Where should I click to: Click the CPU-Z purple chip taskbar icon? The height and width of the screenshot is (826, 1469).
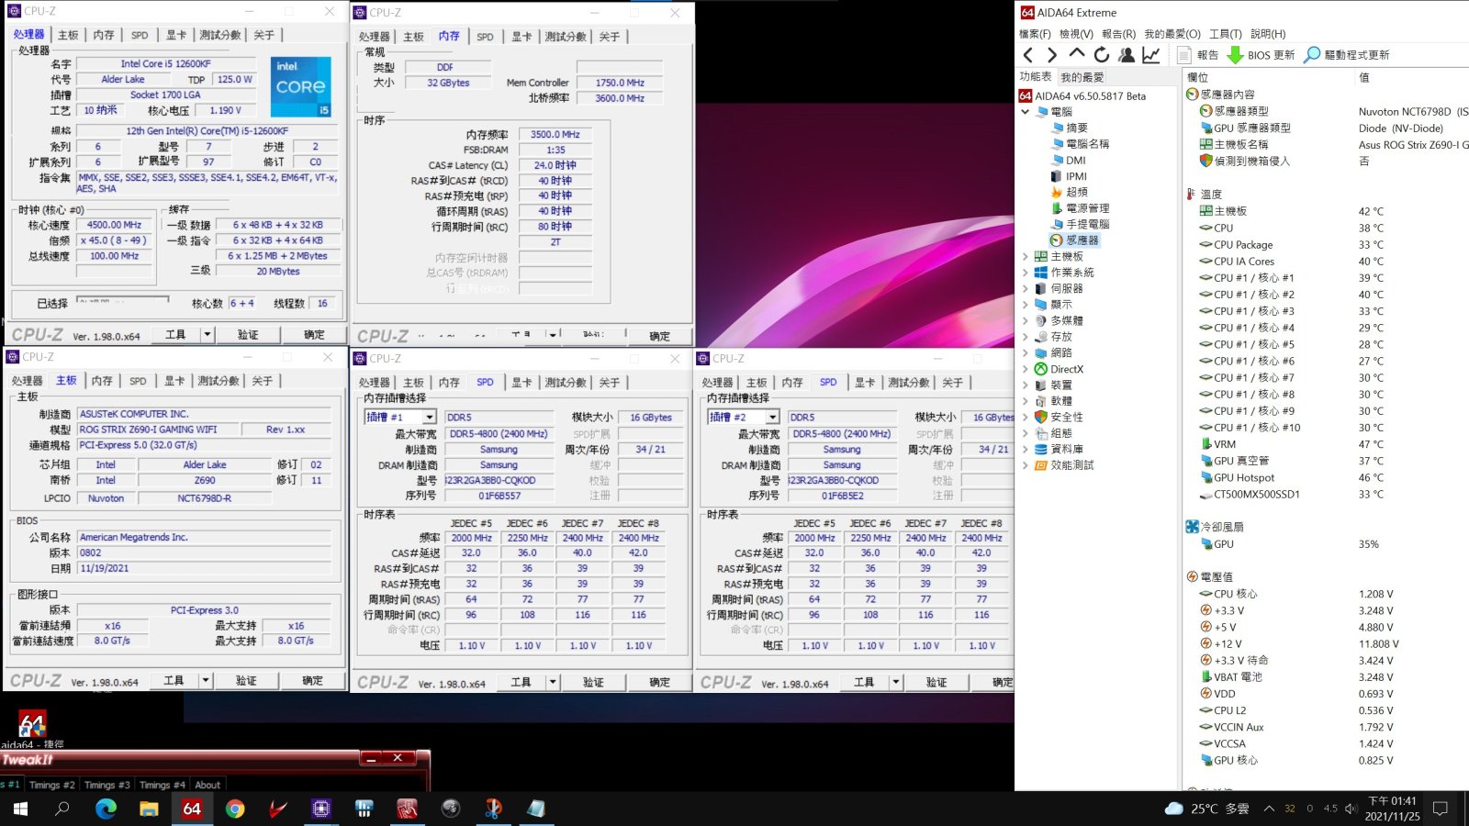[x=320, y=809]
